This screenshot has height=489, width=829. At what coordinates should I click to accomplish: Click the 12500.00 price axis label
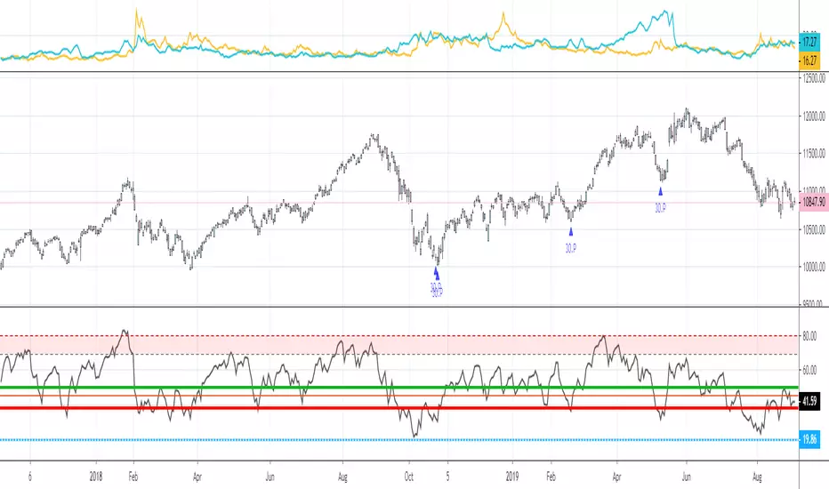pyautogui.click(x=814, y=78)
